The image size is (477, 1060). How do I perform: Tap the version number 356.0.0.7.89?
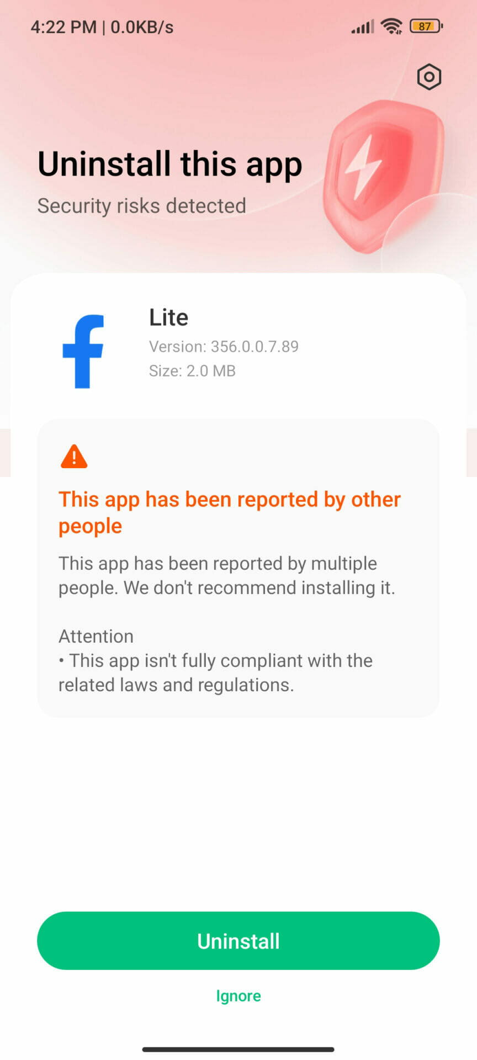(224, 346)
